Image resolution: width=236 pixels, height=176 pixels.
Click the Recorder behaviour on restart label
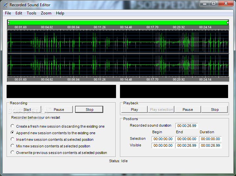(x=36, y=117)
